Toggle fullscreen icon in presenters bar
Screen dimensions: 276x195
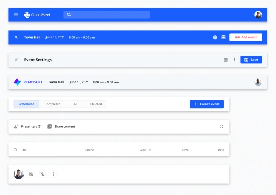pyautogui.click(x=221, y=126)
